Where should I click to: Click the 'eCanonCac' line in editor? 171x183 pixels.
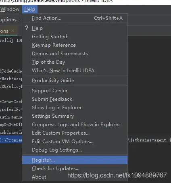click(x=11, y=102)
